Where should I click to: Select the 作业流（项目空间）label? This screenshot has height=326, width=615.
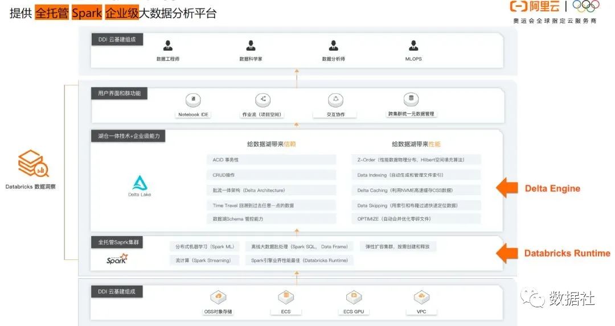point(261,114)
